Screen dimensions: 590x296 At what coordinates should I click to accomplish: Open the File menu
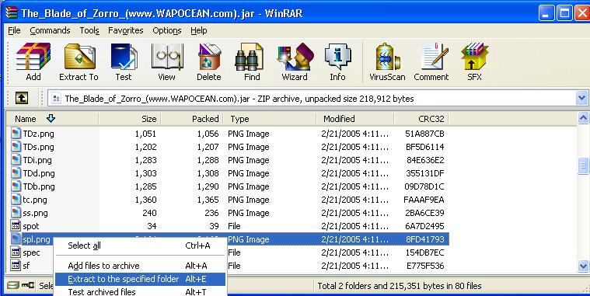14,30
